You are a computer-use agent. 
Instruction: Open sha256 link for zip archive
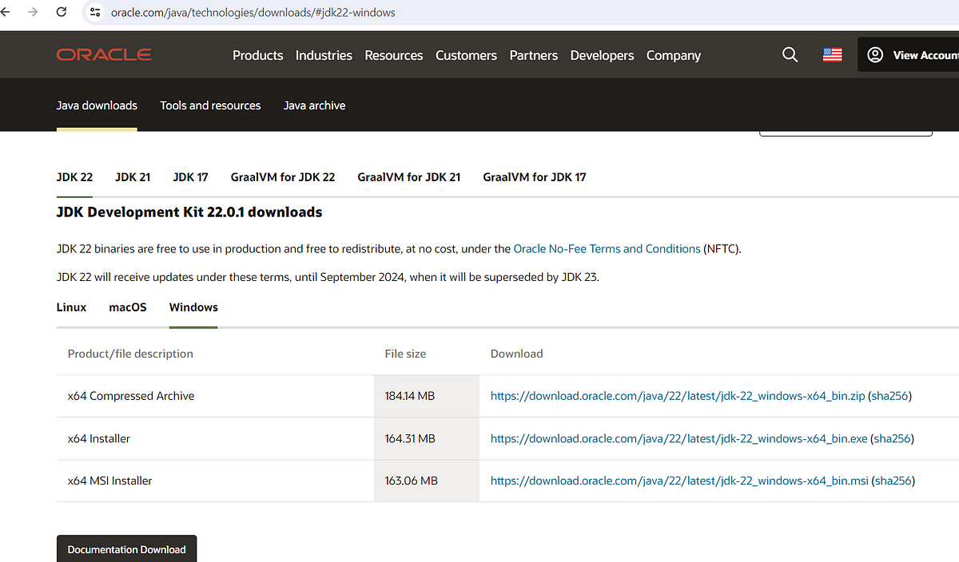pyautogui.click(x=889, y=396)
